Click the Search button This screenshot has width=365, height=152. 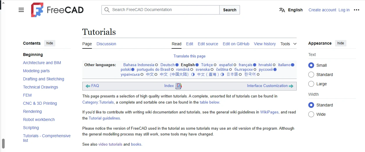229,10
